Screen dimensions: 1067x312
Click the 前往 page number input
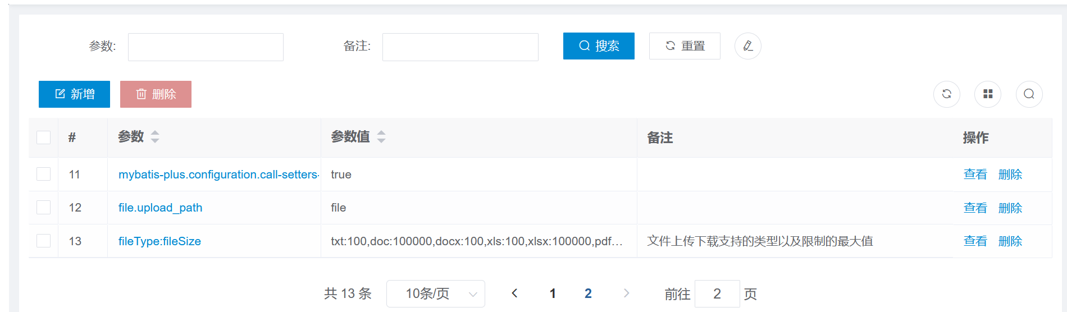pyautogui.click(x=717, y=293)
